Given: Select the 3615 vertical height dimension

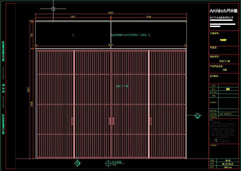Looking at the screenshot, I should pyautogui.click(x=29, y=90).
